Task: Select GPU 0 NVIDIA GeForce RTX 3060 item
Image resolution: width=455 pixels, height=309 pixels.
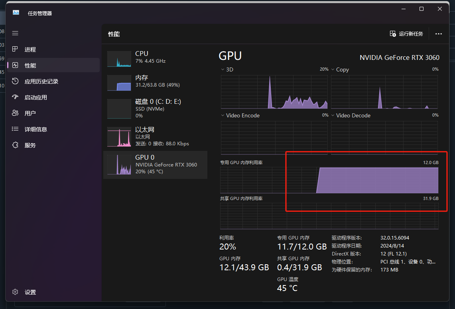Action: [x=155, y=164]
